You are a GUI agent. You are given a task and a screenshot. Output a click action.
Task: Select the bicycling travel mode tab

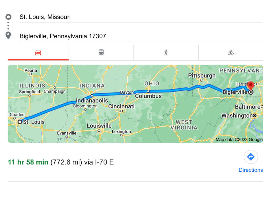(231, 52)
